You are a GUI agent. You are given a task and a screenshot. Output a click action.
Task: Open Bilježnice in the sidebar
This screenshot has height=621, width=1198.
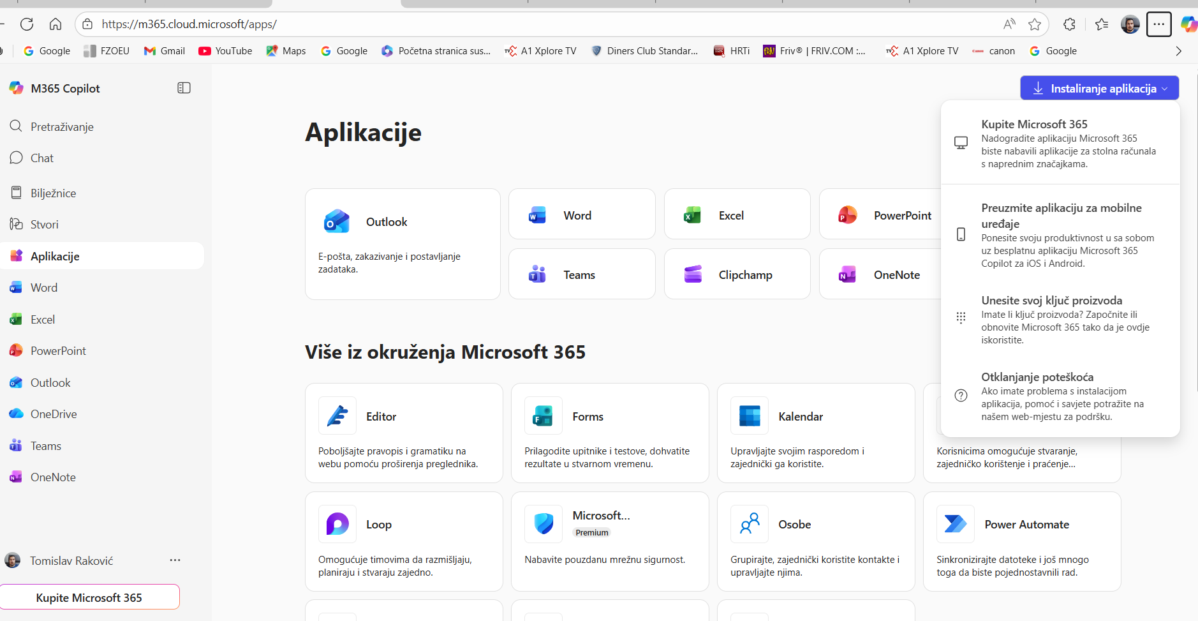click(102, 193)
